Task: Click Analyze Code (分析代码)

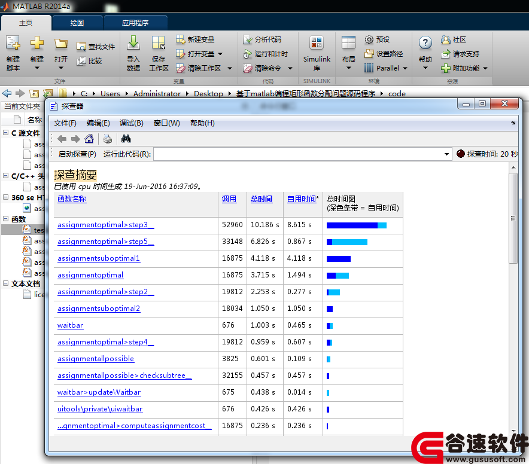Action: point(262,39)
